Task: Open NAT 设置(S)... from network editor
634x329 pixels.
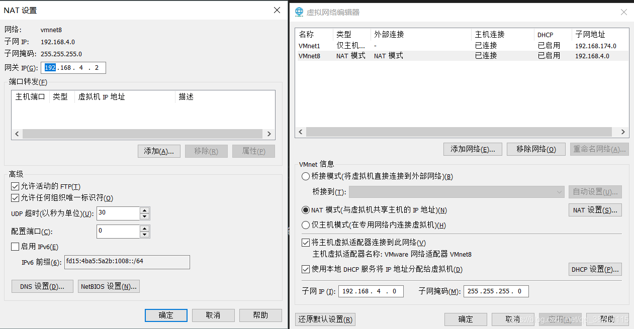Action: (x=595, y=210)
